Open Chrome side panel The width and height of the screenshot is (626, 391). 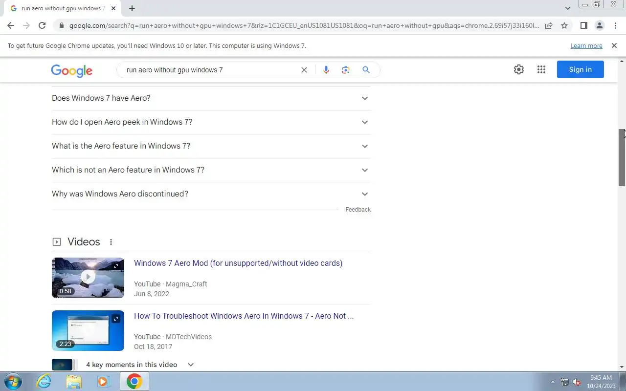[583, 25]
